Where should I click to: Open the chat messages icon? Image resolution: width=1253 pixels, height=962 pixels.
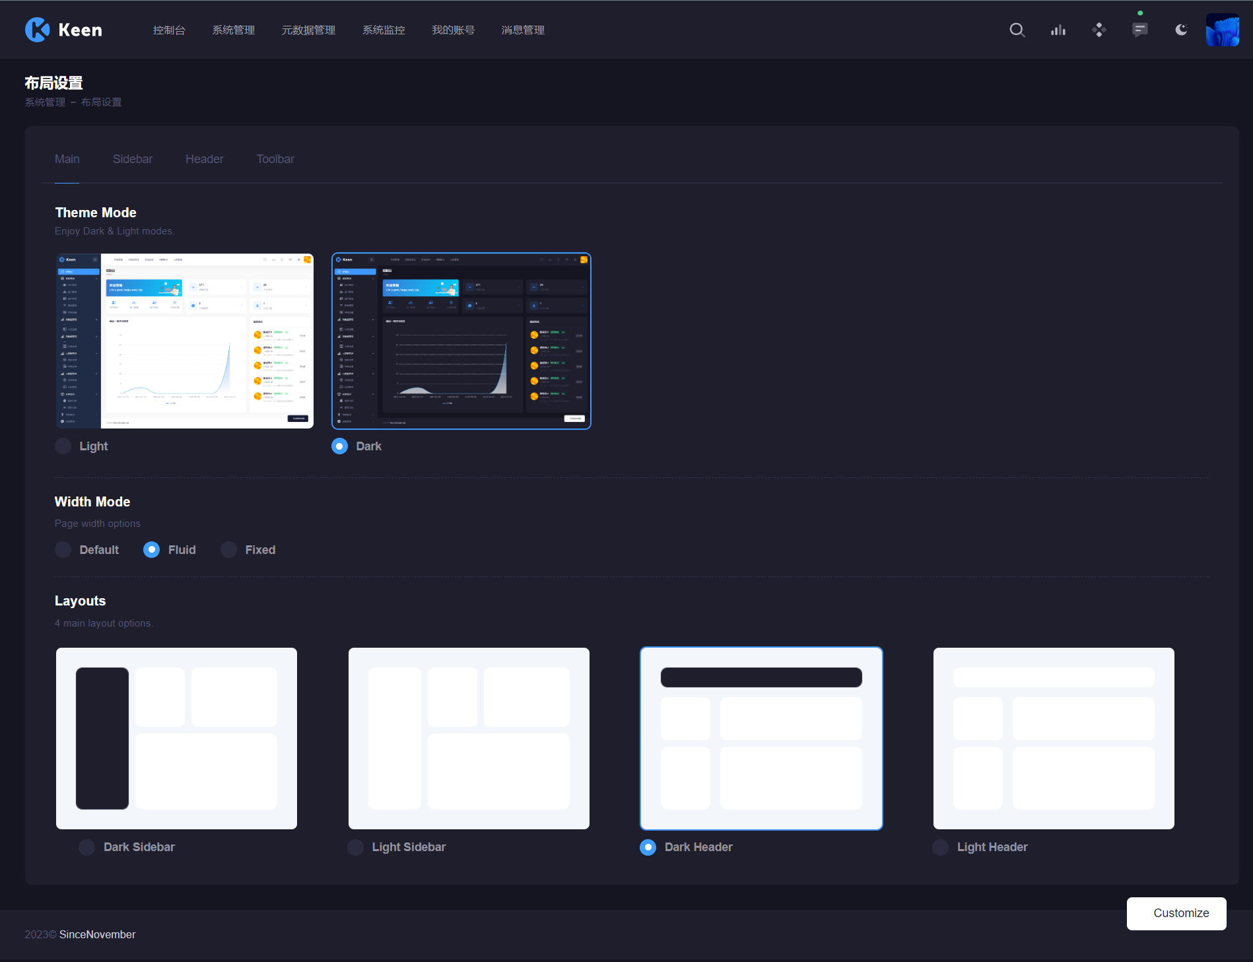[x=1139, y=30]
